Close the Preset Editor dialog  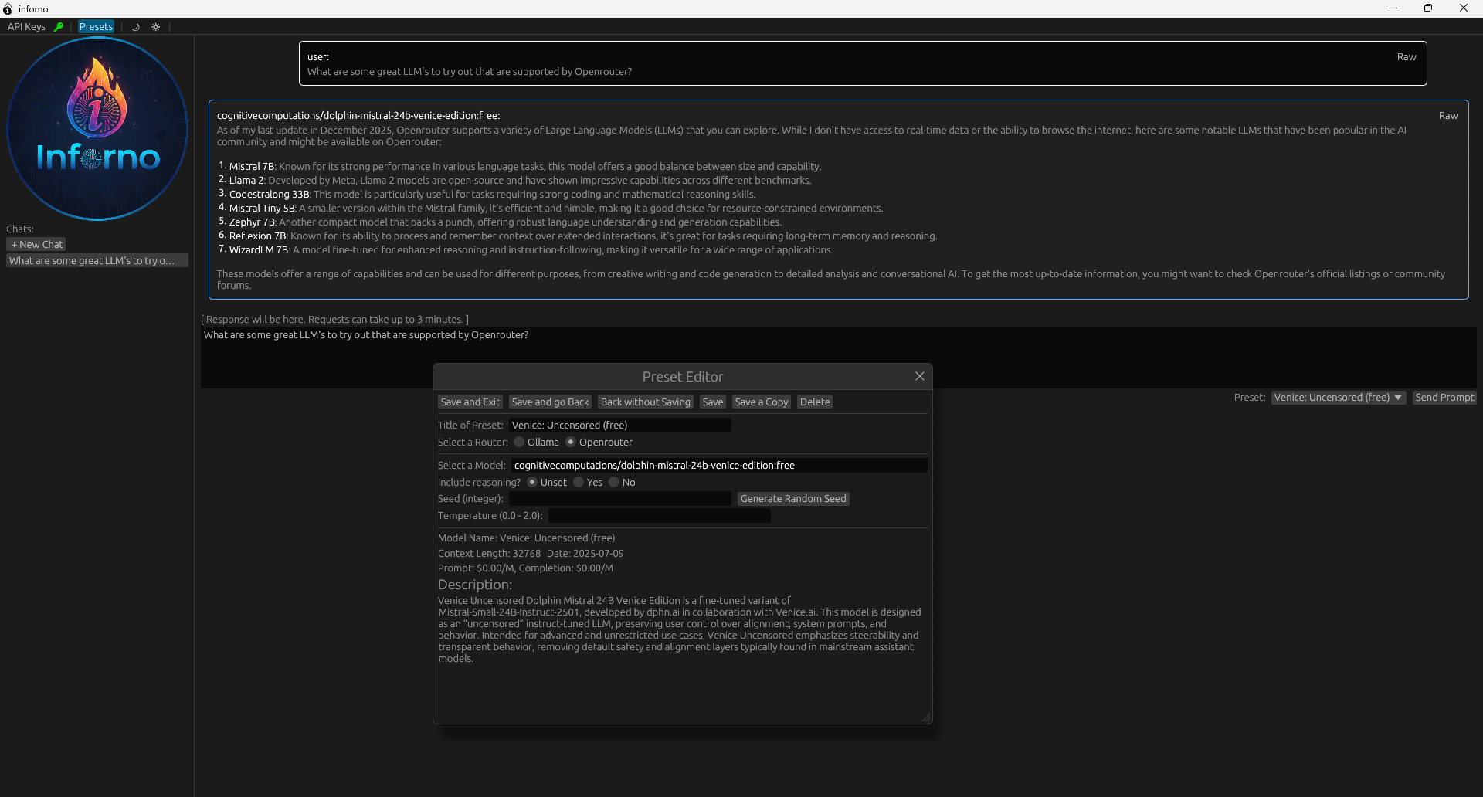(x=919, y=376)
